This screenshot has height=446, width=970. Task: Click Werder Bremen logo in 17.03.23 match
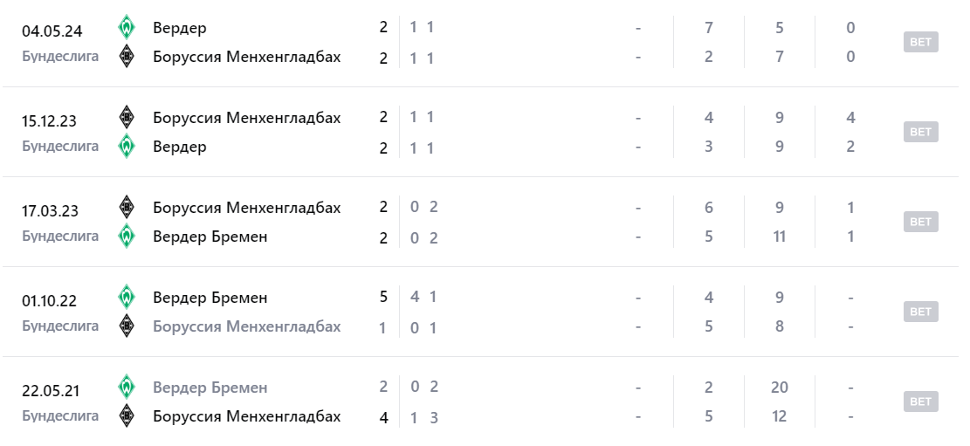(127, 236)
